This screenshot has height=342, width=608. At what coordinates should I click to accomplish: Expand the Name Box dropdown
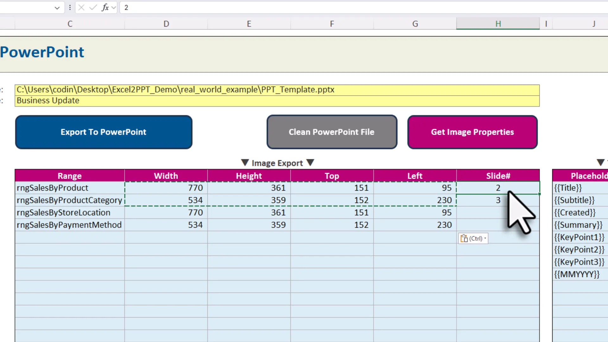tap(57, 7)
